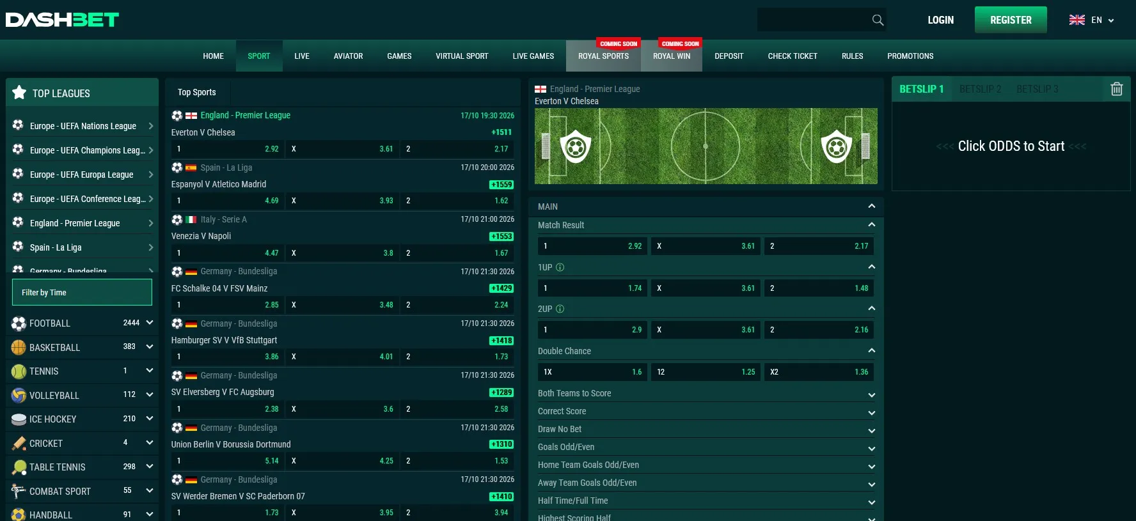Click the REGISTER button

(x=1011, y=20)
